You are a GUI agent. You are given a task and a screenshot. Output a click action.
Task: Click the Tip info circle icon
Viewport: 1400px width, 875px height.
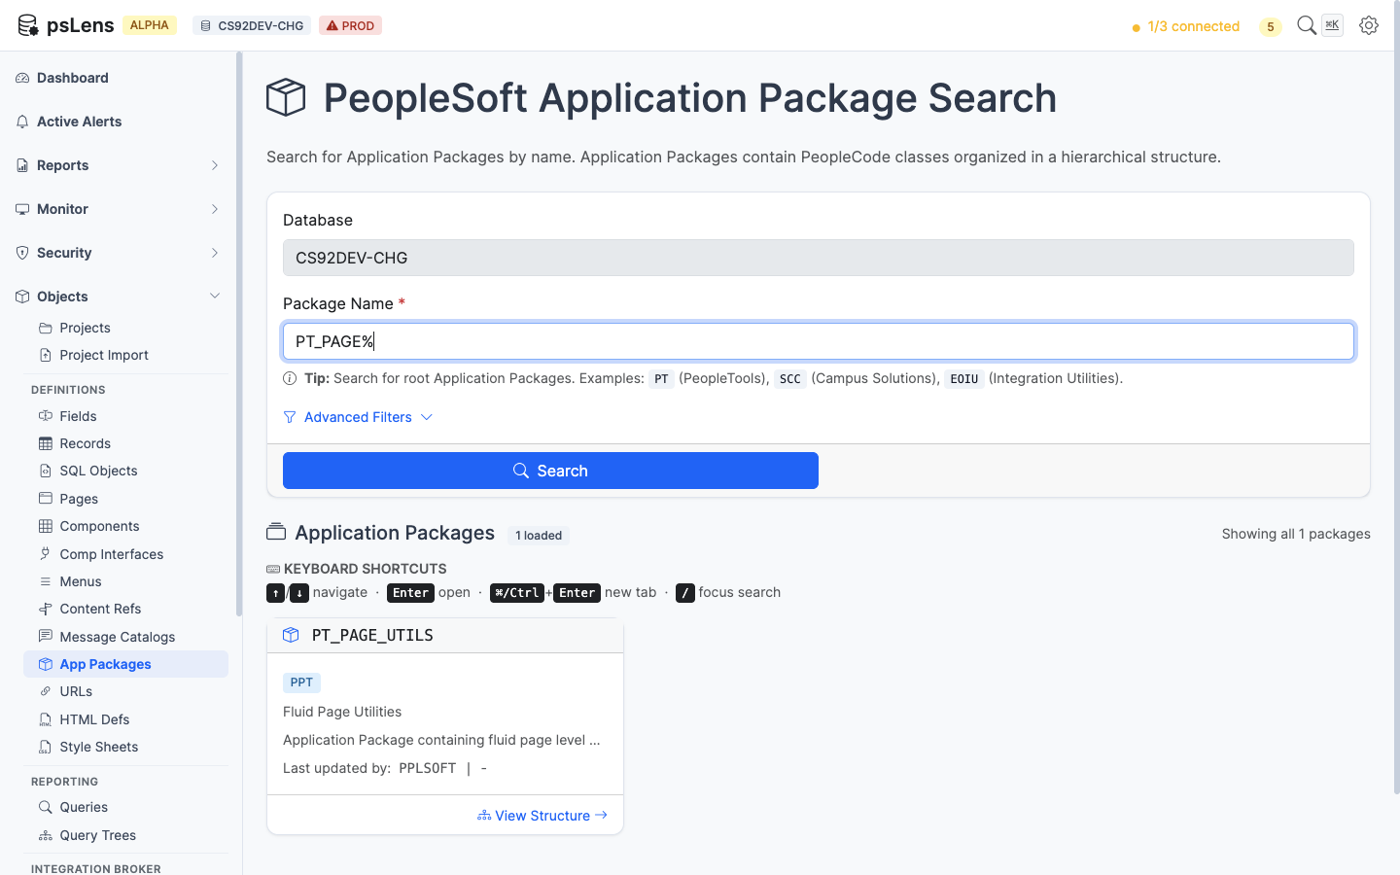click(x=290, y=378)
